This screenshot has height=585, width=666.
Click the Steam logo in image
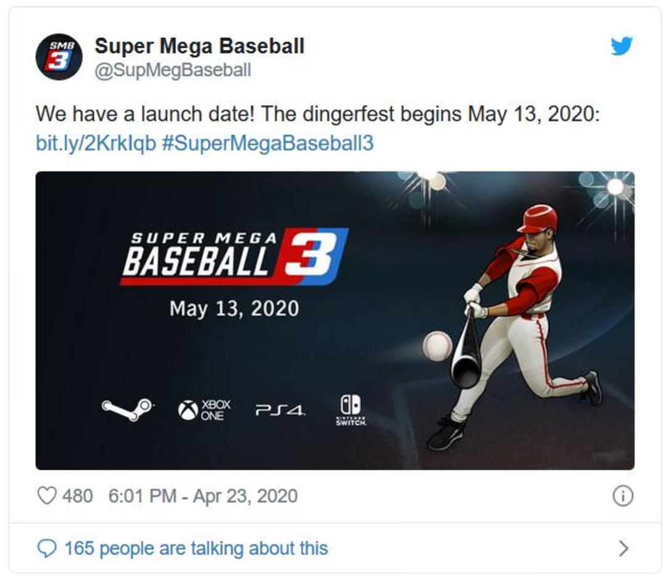(128, 409)
